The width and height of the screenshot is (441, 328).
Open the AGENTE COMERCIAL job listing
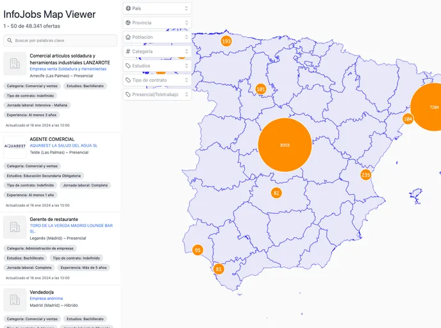pyautogui.click(x=52, y=139)
